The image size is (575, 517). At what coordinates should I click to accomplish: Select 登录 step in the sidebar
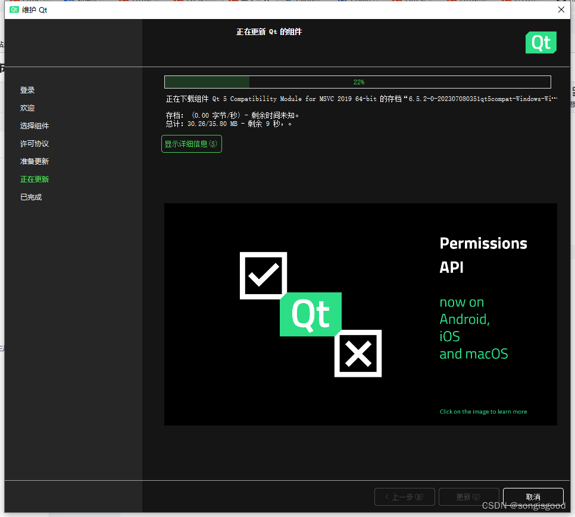click(x=27, y=90)
